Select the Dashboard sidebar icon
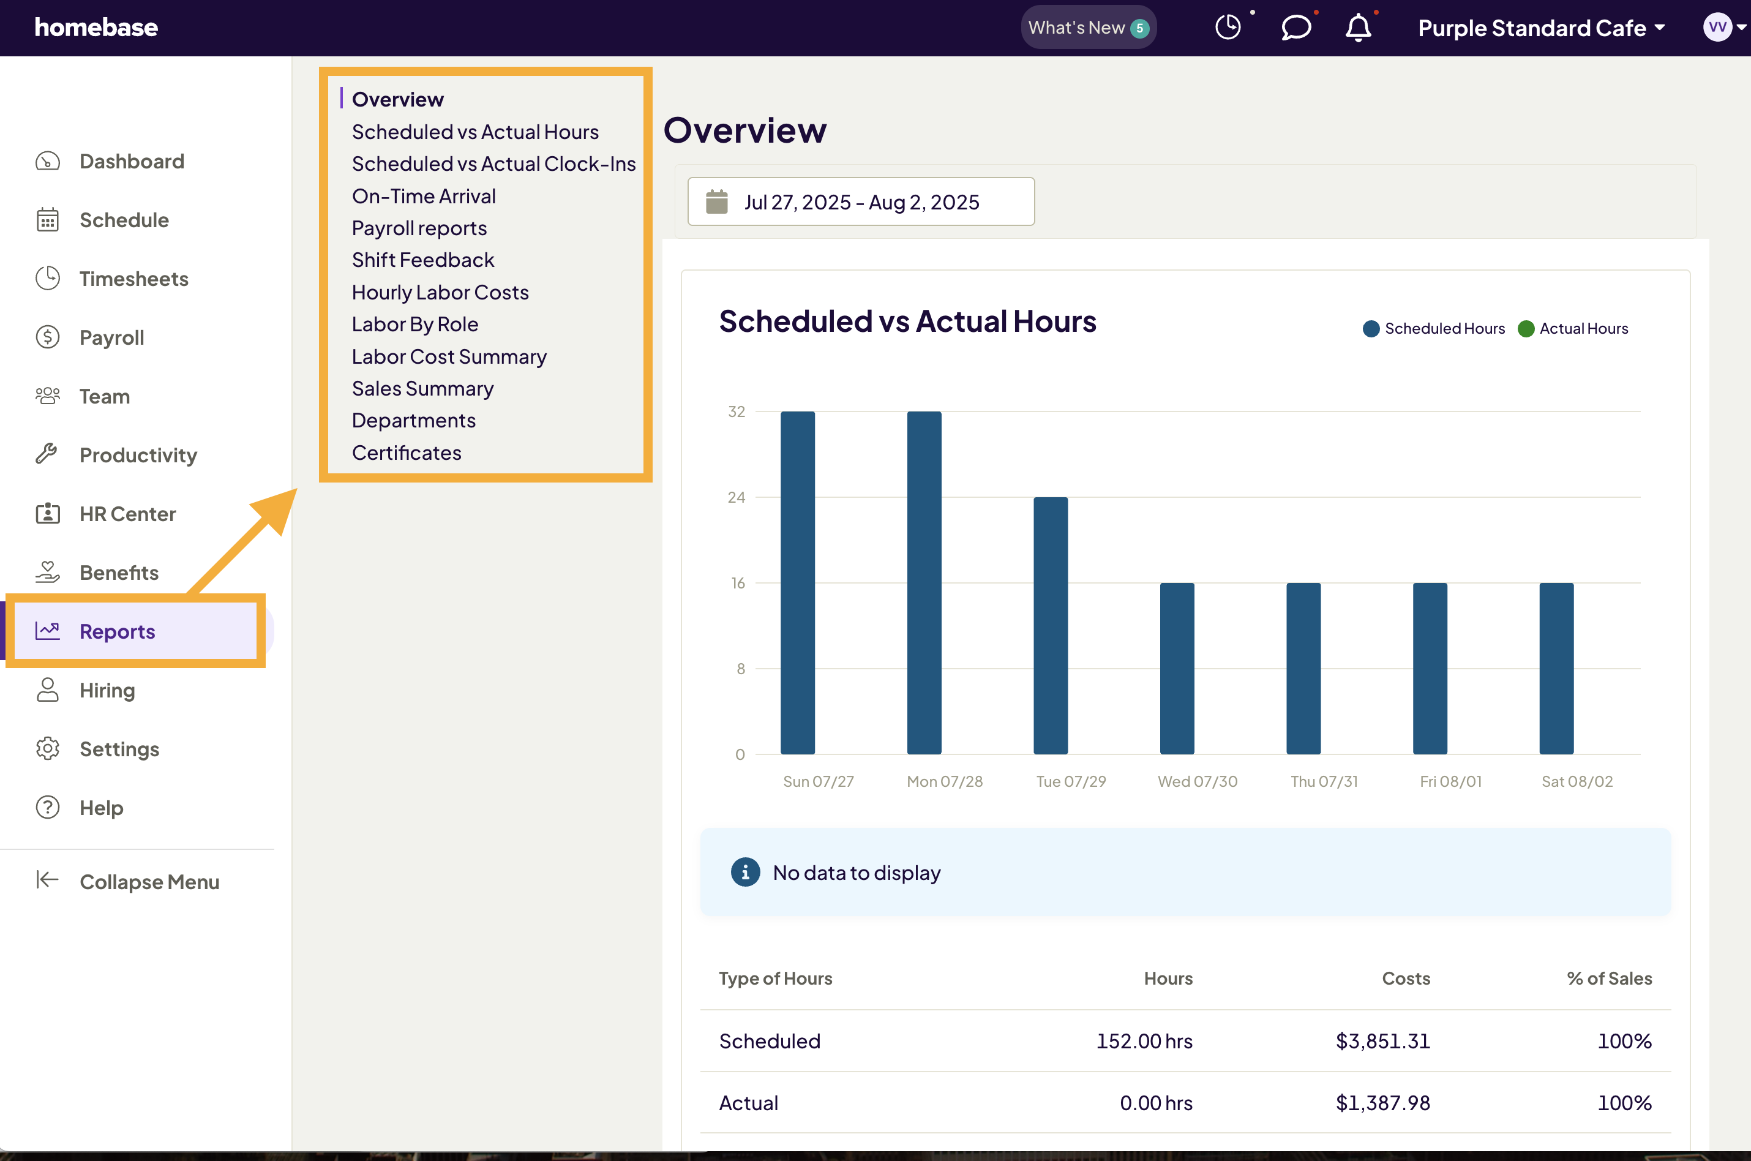The image size is (1751, 1161). click(47, 160)
